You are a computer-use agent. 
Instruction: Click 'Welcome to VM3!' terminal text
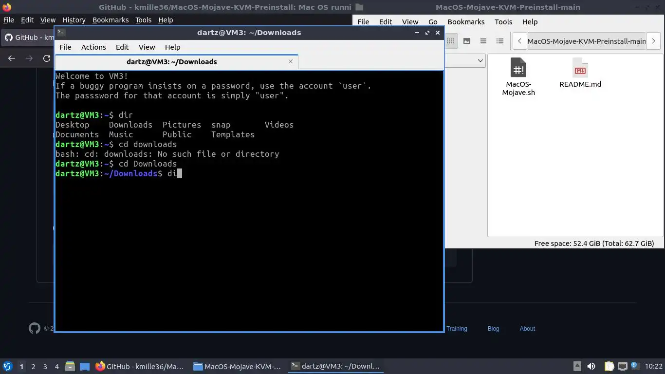pyautogui.click(x=92, y=76)
